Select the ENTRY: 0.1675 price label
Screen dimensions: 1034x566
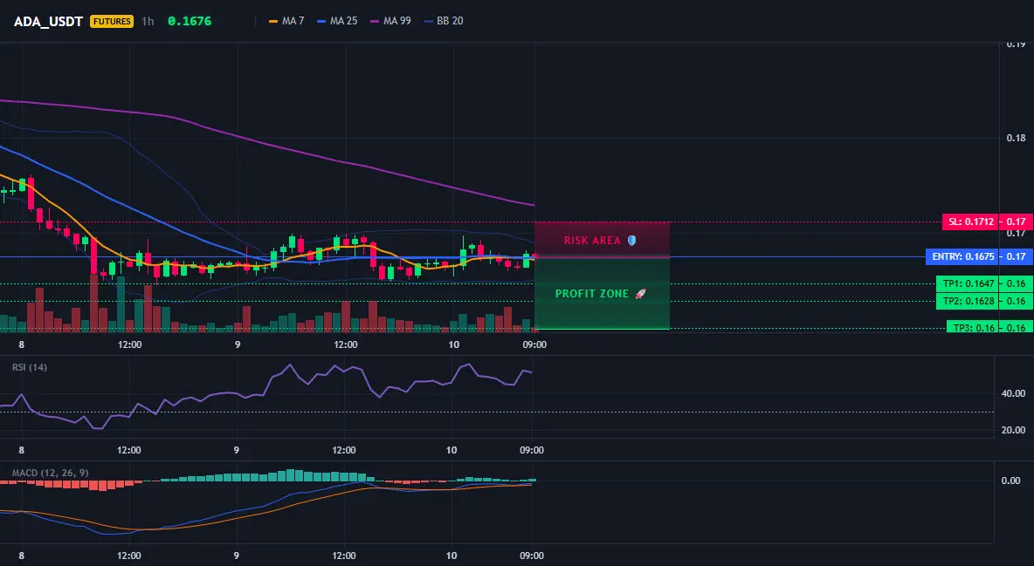[962, 257]
